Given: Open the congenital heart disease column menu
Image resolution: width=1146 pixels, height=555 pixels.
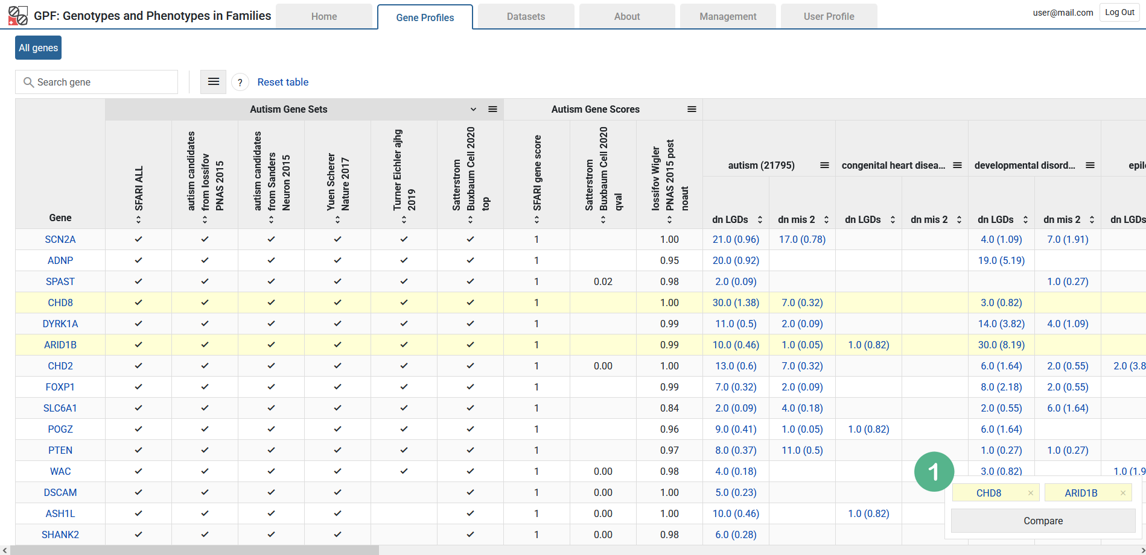Looking at the screenshot, I should (x=957, y=165).
